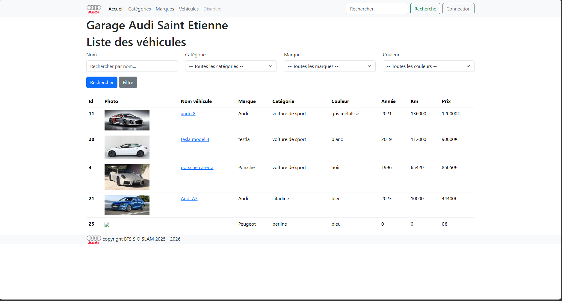
Task: Click the price 44400€
Action: 449,199
